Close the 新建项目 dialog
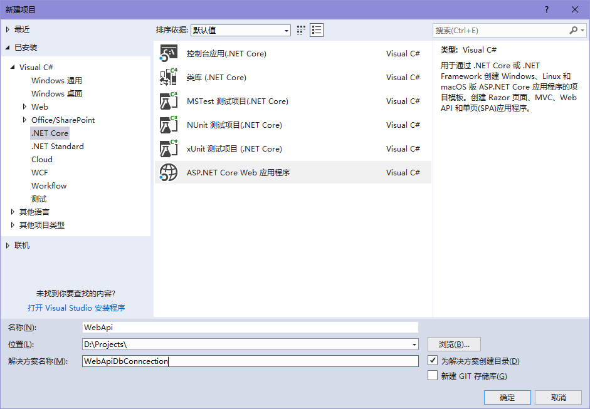Viewport: 590px width, 409px height. 574,9
